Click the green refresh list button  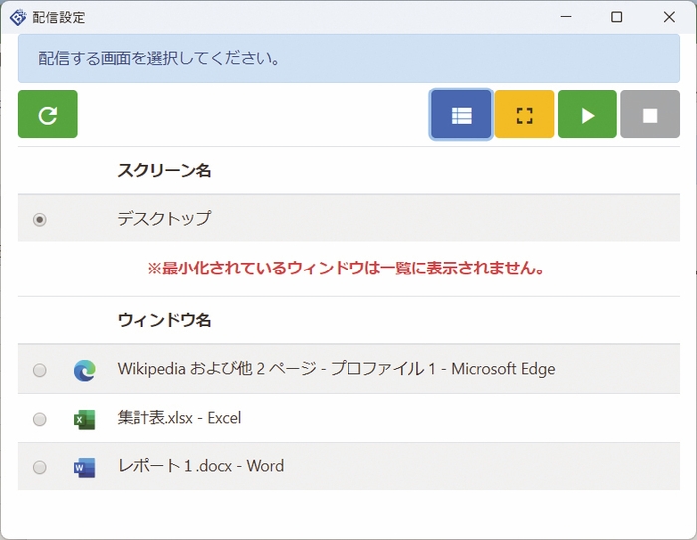[x=47, y=115]
